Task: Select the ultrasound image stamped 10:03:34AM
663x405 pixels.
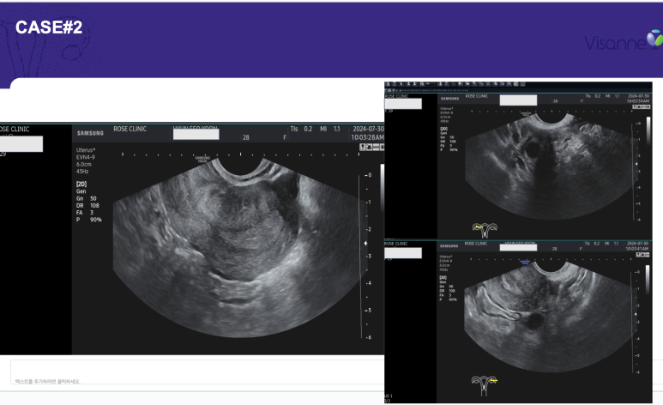Action: (518, 166)
